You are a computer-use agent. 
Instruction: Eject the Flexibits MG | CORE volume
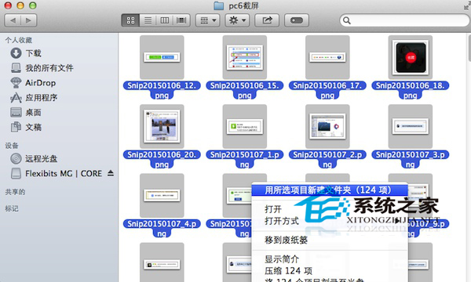pos(111,173)
